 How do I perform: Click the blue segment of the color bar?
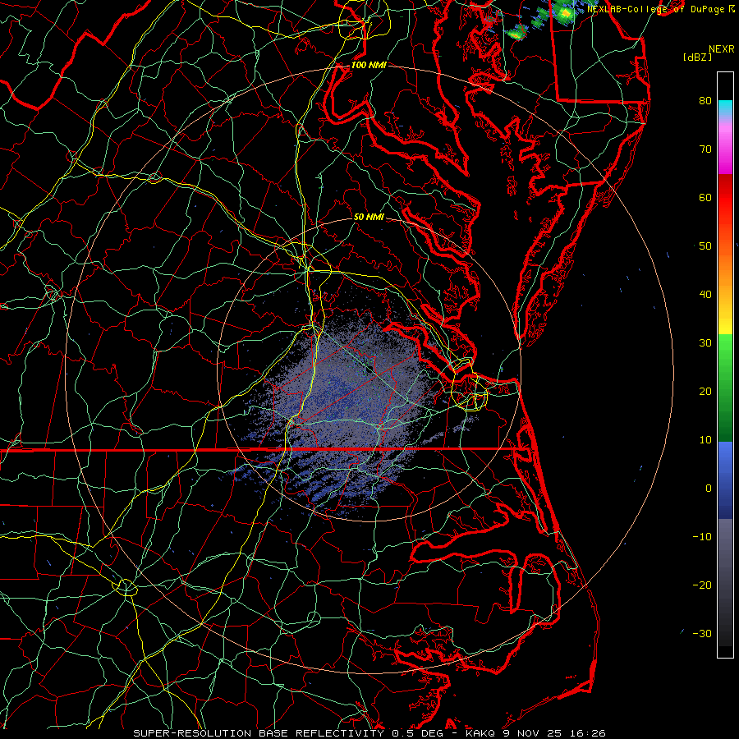click(x=725, y=480)
